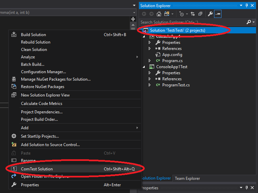
Task: Click Restore NuGet Packages icon
Action: pyautogui.click(x=14, y=86)
